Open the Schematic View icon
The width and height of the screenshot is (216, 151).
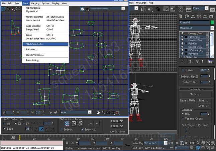(x=173, y=9)
